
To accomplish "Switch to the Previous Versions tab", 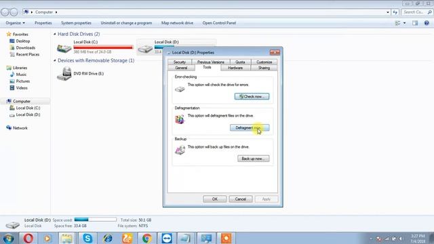I will (x=211, y=62).
